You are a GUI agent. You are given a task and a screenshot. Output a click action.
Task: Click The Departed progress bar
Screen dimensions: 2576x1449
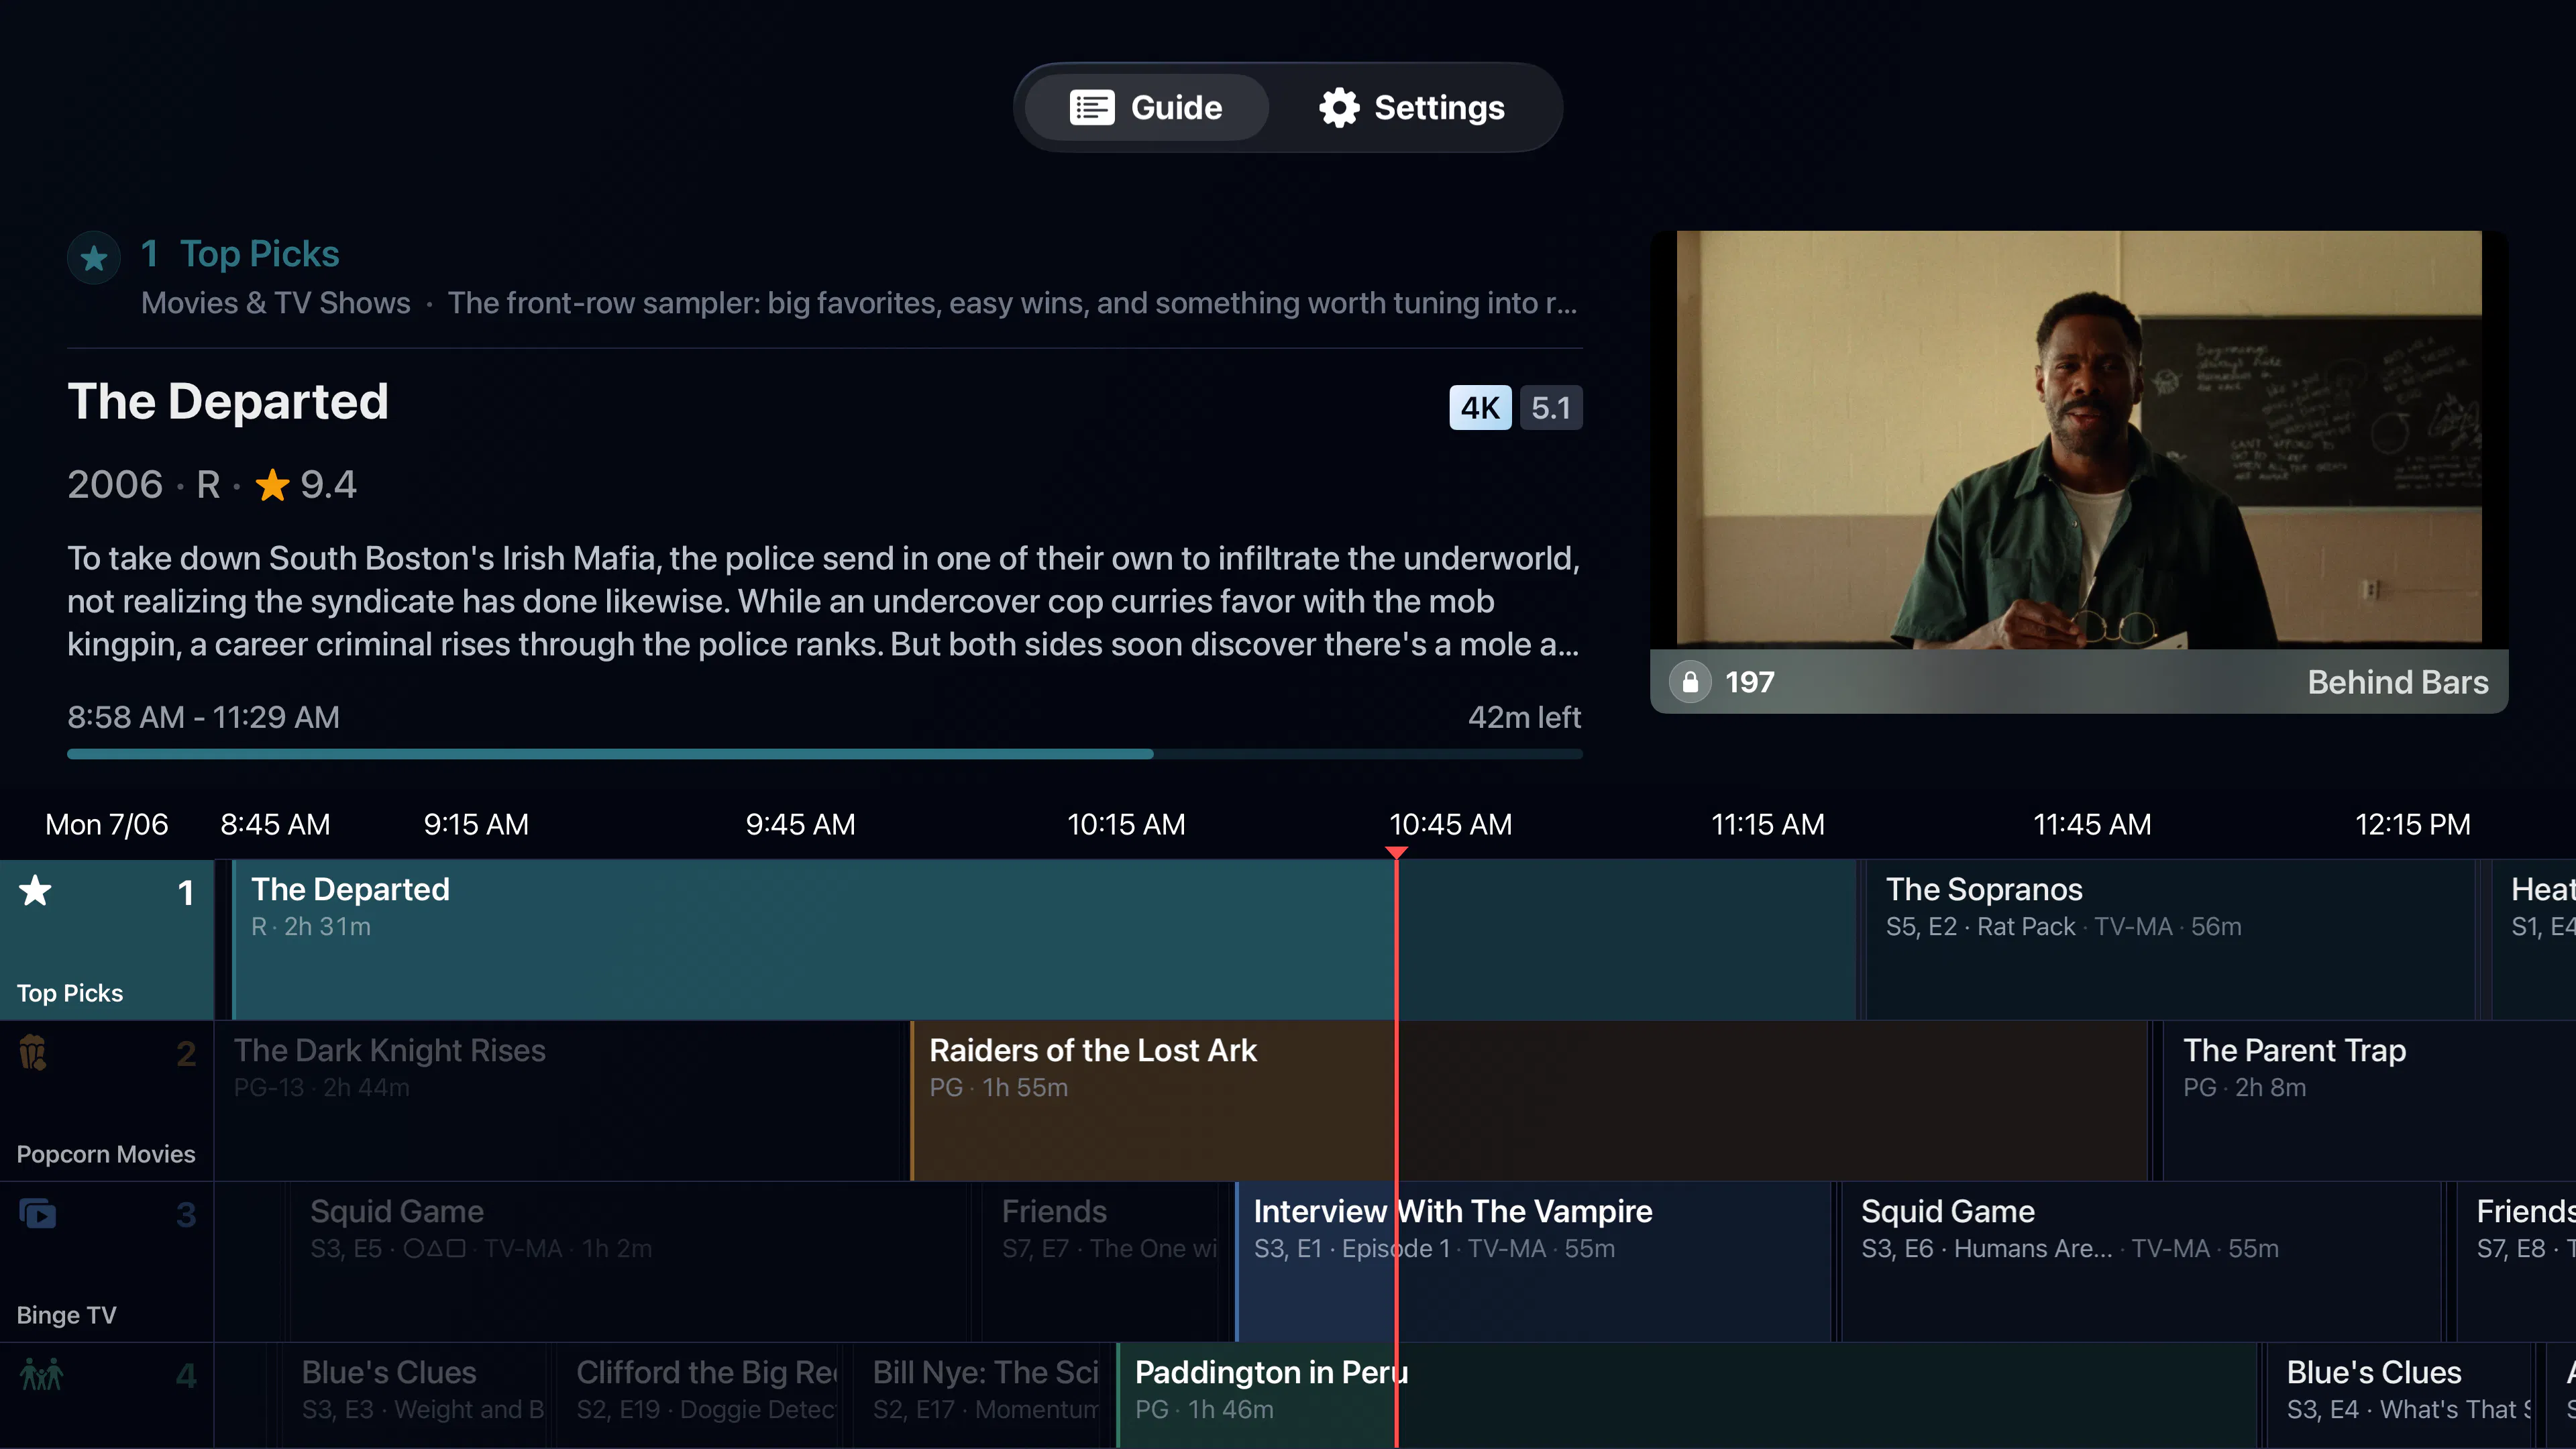tap(824, 754)
